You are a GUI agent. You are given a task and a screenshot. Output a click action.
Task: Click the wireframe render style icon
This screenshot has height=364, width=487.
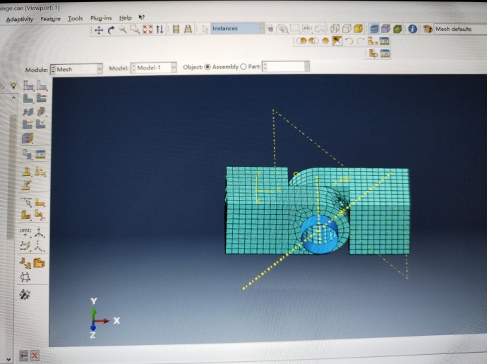click(335, 29)
